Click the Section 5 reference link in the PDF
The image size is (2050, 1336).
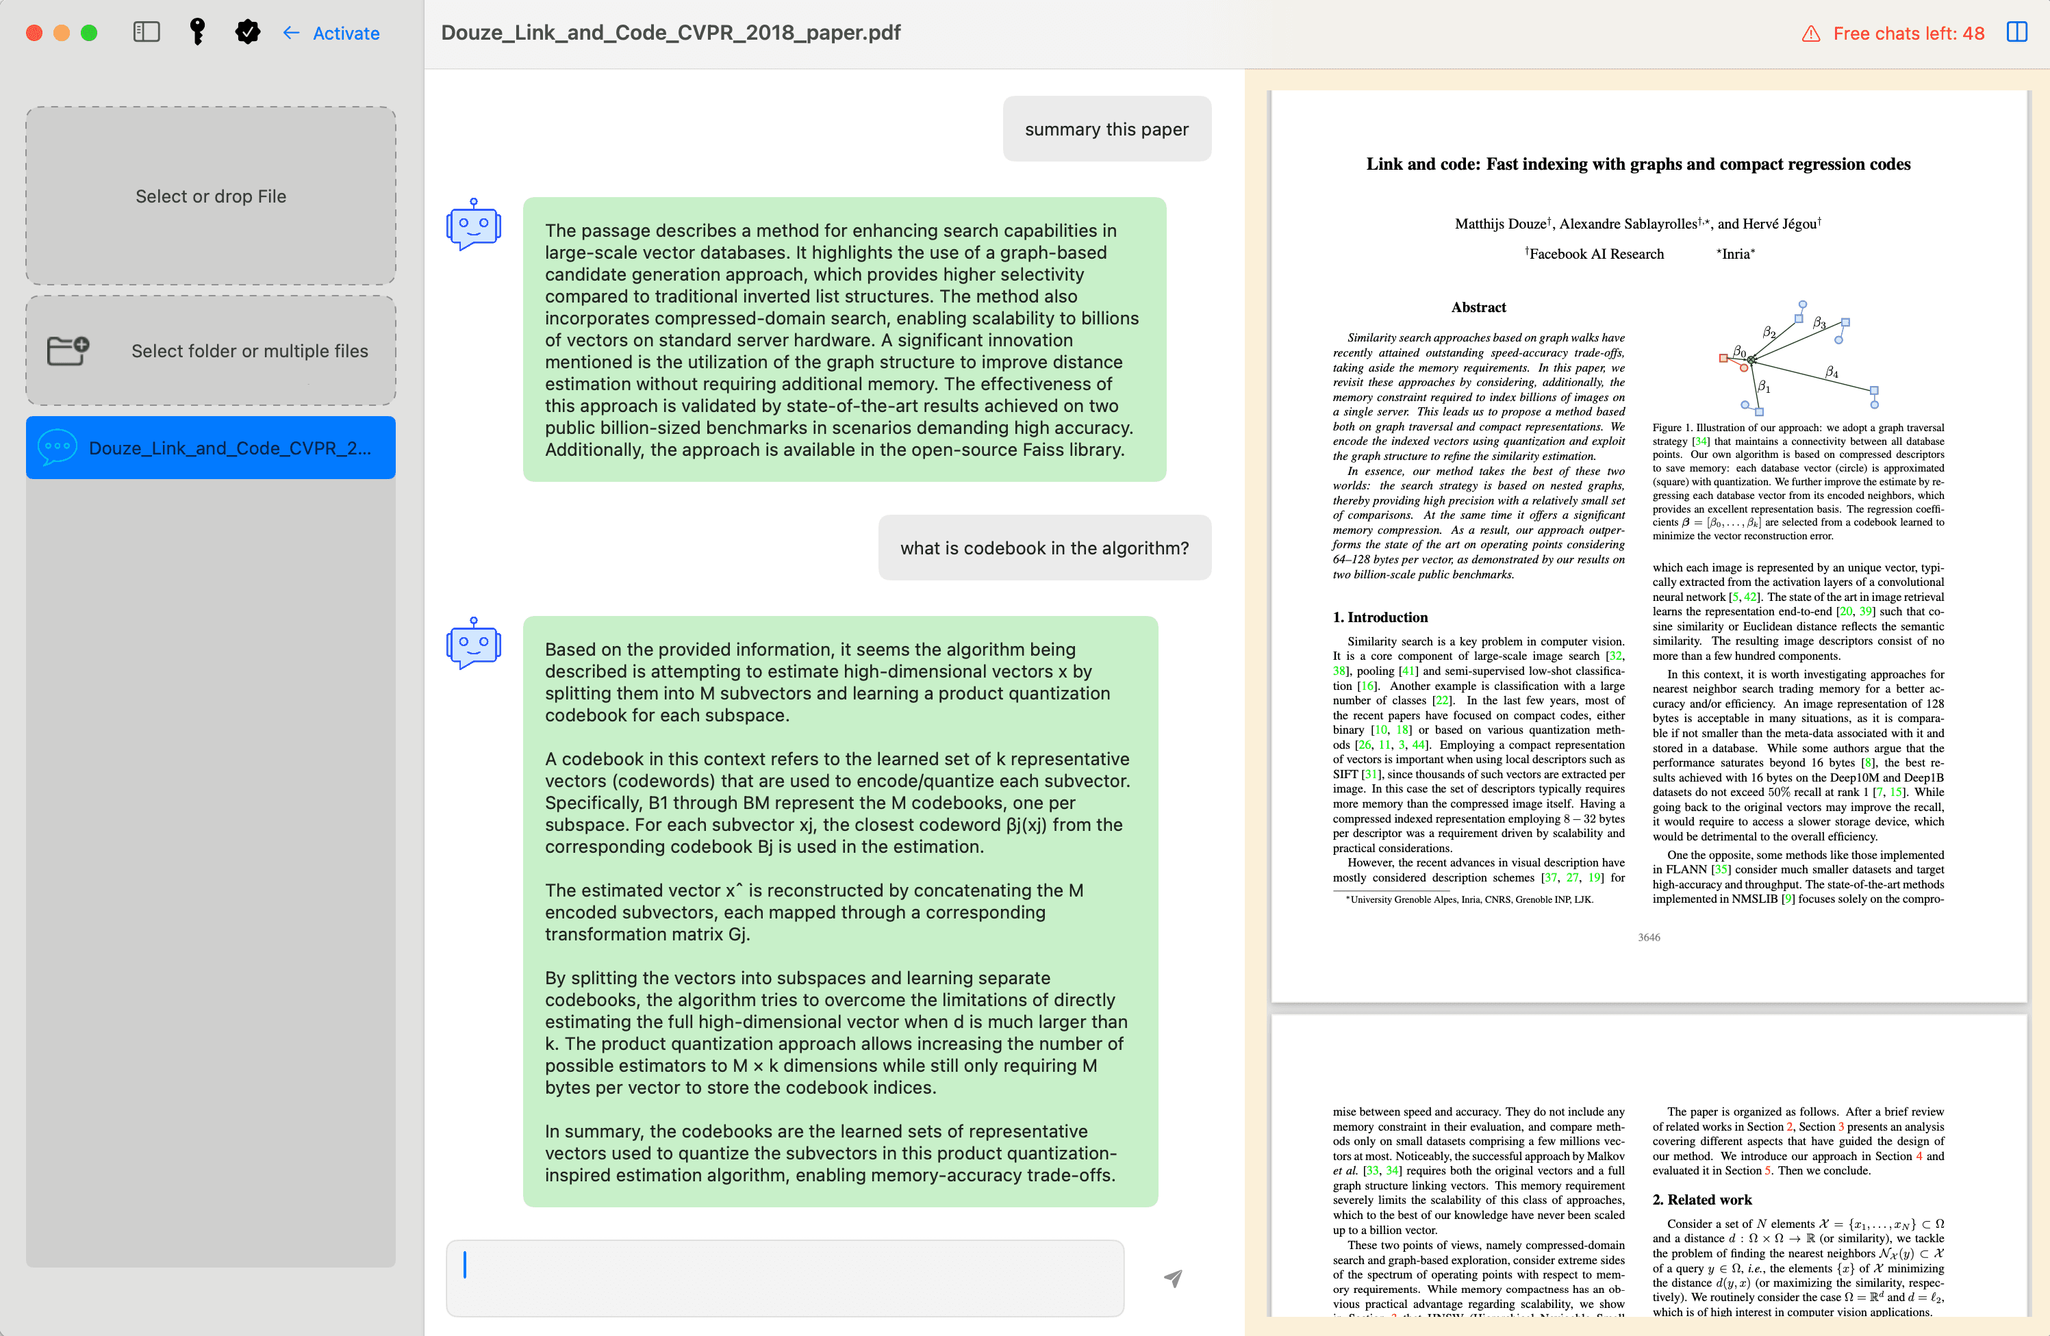tap(1767, 1171)
